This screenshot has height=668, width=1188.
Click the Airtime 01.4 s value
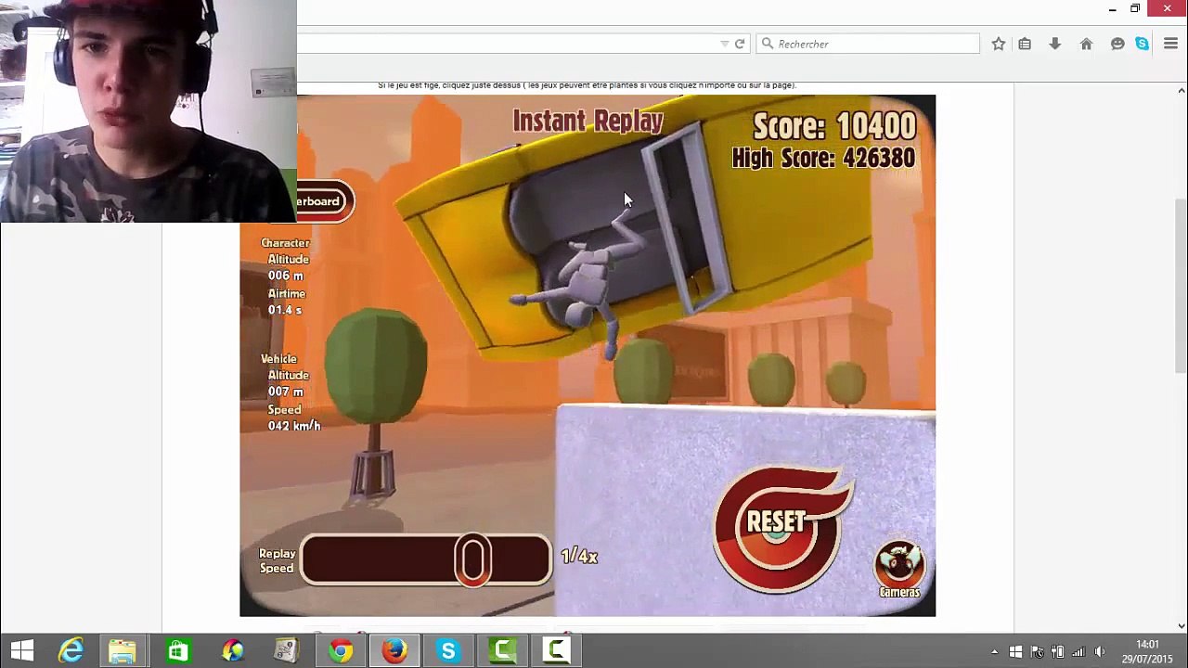(285, 310)
